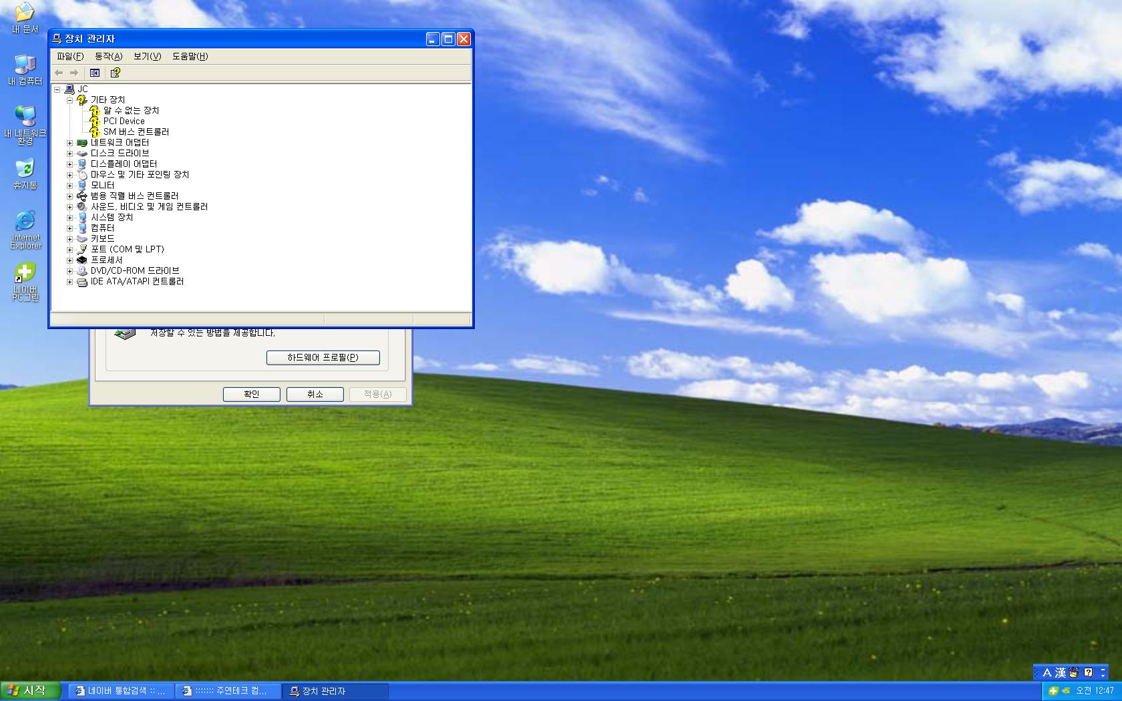Click the 장치 관리자 taskbar button
The height and width of the screenshot is (701, 1122).
pyautogui.click(x=335, y=691)
